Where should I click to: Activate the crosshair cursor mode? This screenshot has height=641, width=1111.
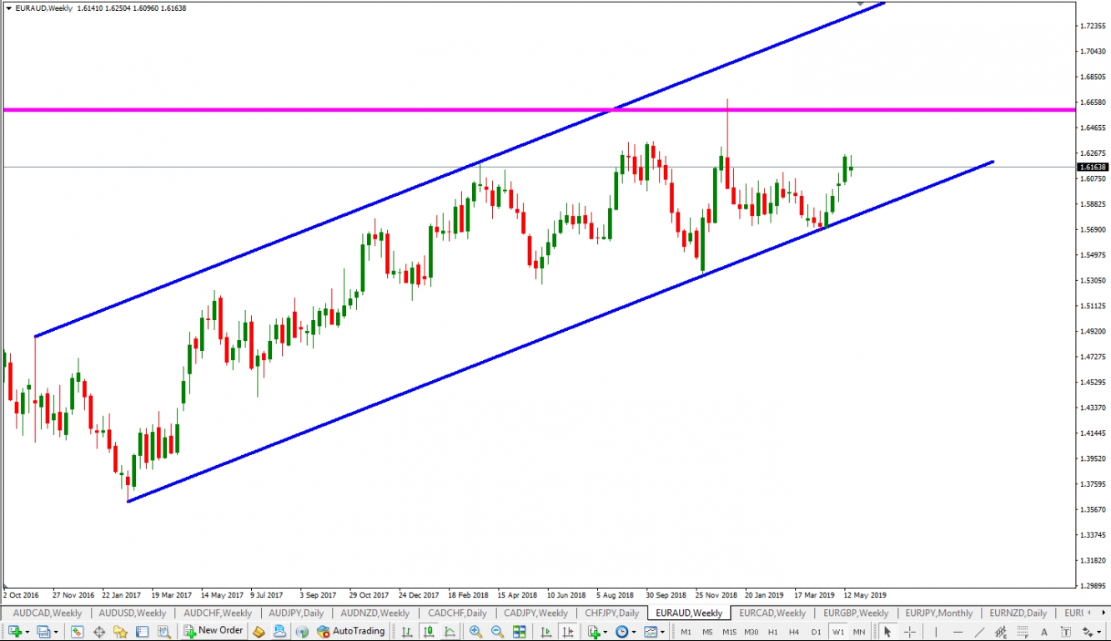click(x=909, y=631)
